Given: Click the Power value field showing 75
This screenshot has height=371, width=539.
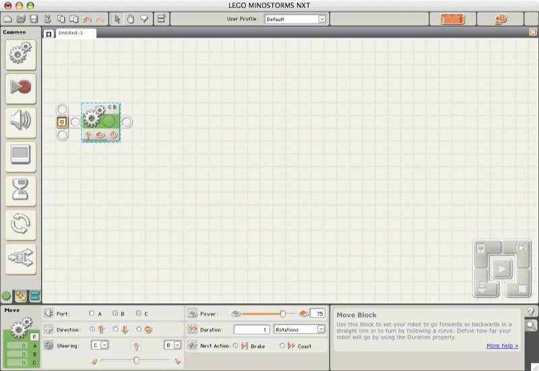Looking at the screenshot, I should [317, 313].
